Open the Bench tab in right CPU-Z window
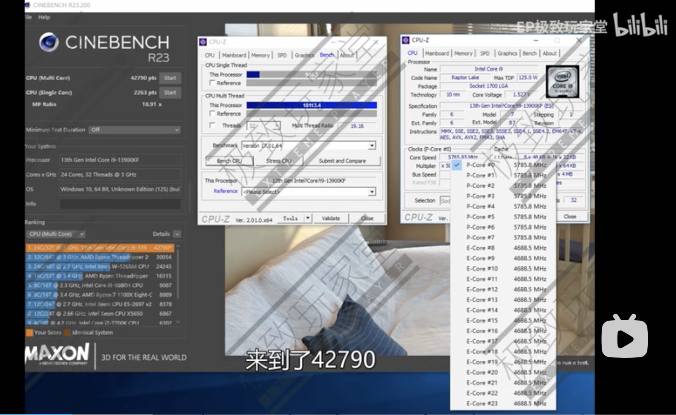Screen dimensions: 676x415 pos(529,53)
